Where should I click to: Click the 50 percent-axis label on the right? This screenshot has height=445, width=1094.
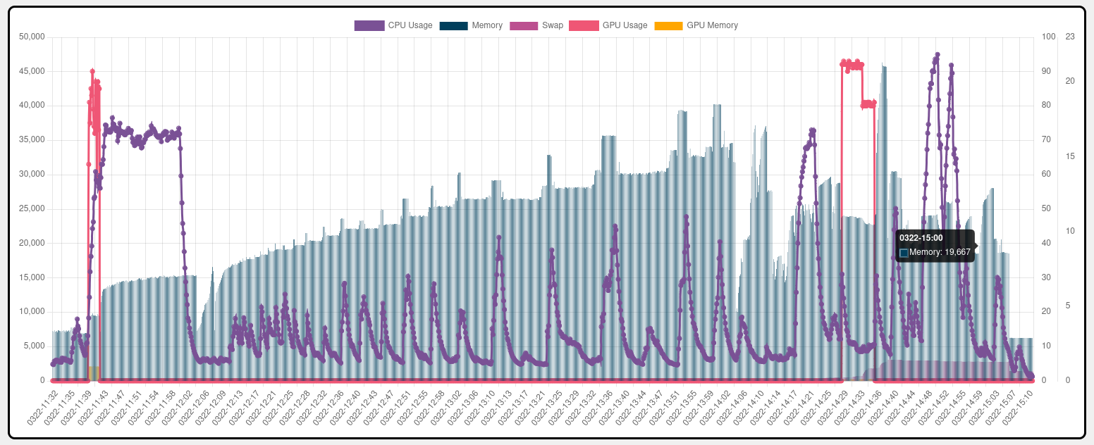[x=1046, y=209]
